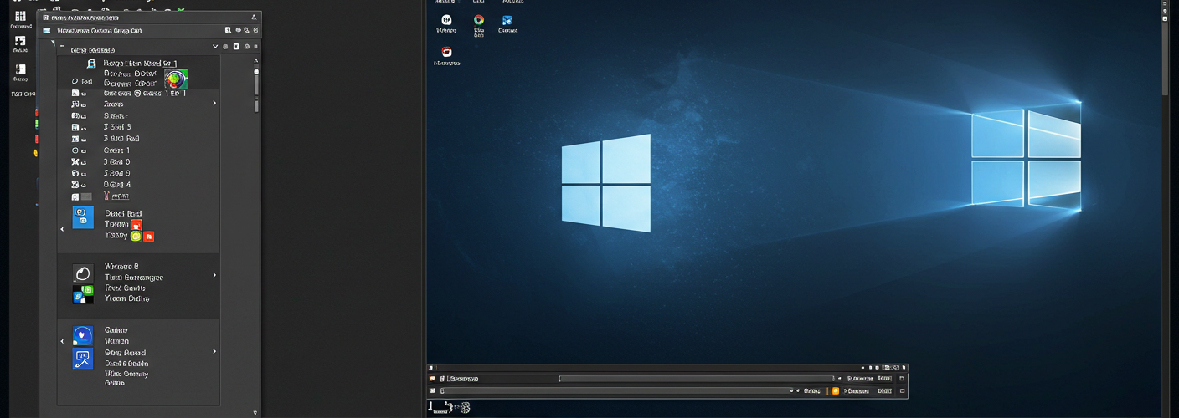Click the yellow-green round icon in the second group
Image resolution: width=1179 pixels, height=418 pixels.
point(136,237)
